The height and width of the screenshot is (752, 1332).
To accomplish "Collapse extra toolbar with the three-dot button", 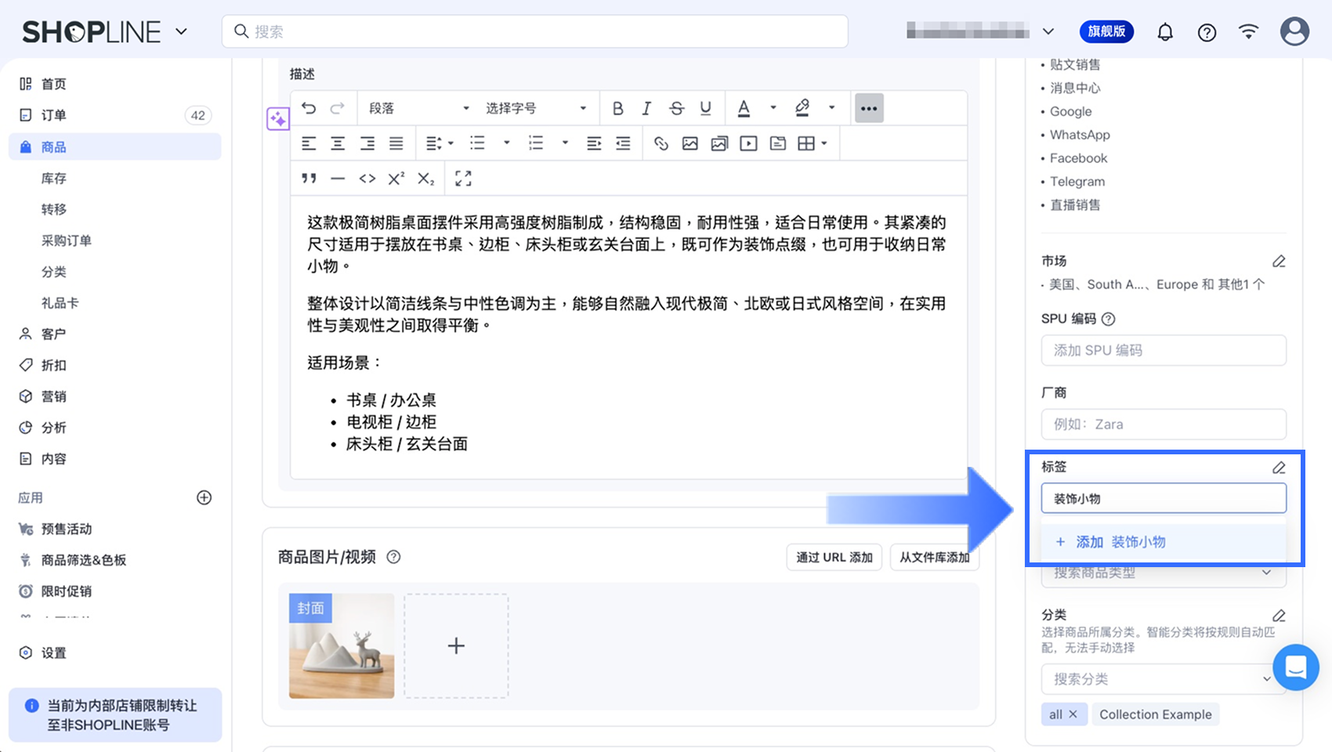I will coord(869,108).
